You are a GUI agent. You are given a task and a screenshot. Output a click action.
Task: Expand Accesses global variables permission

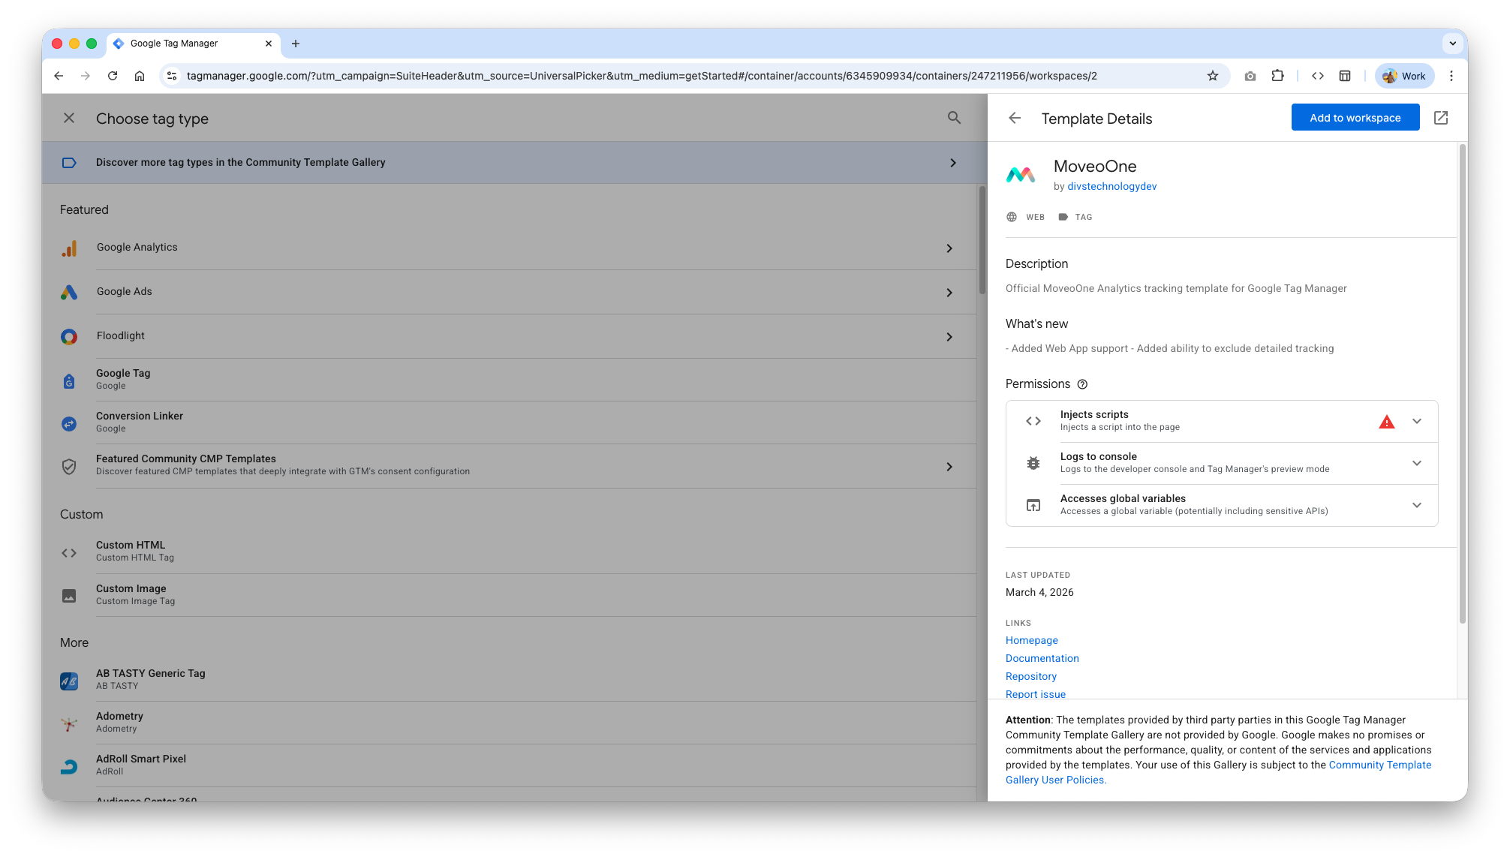pos(1417,505)
